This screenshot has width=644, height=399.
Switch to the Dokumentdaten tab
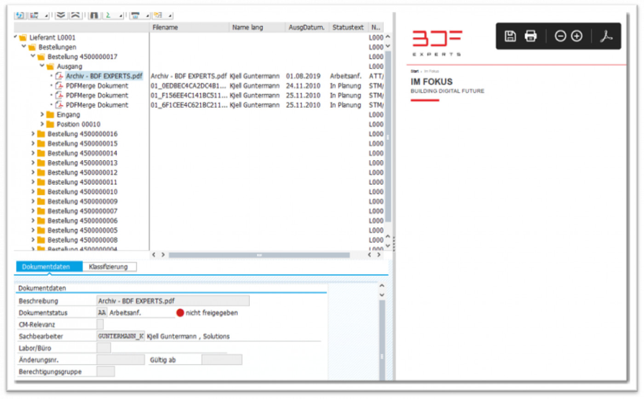pos(46,266)
